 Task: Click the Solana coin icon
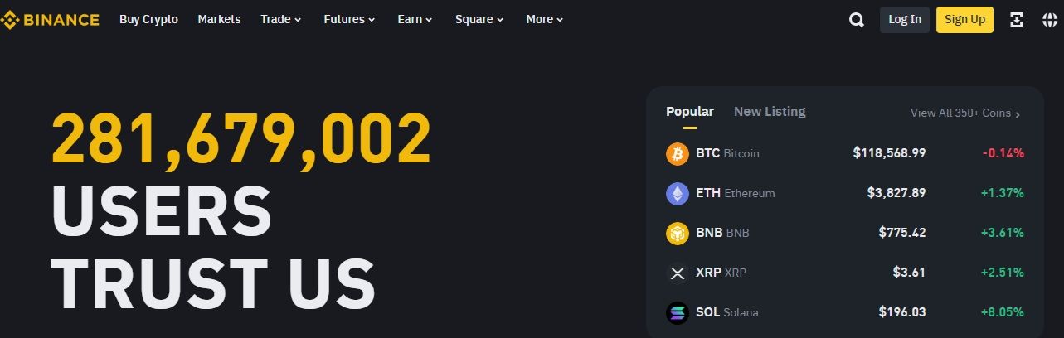678,312
